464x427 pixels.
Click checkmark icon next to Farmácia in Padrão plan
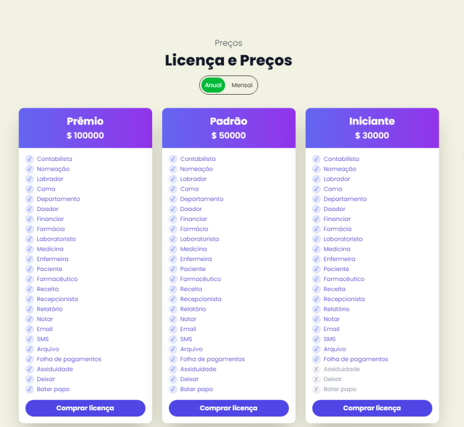pos(173,229)
